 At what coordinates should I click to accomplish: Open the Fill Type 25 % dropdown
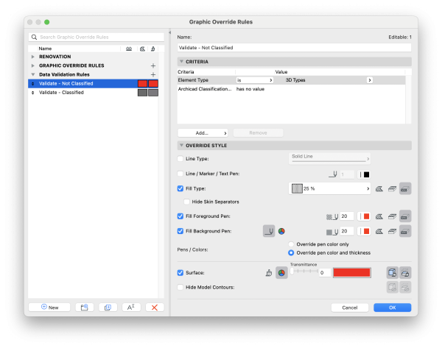[329, 189]
